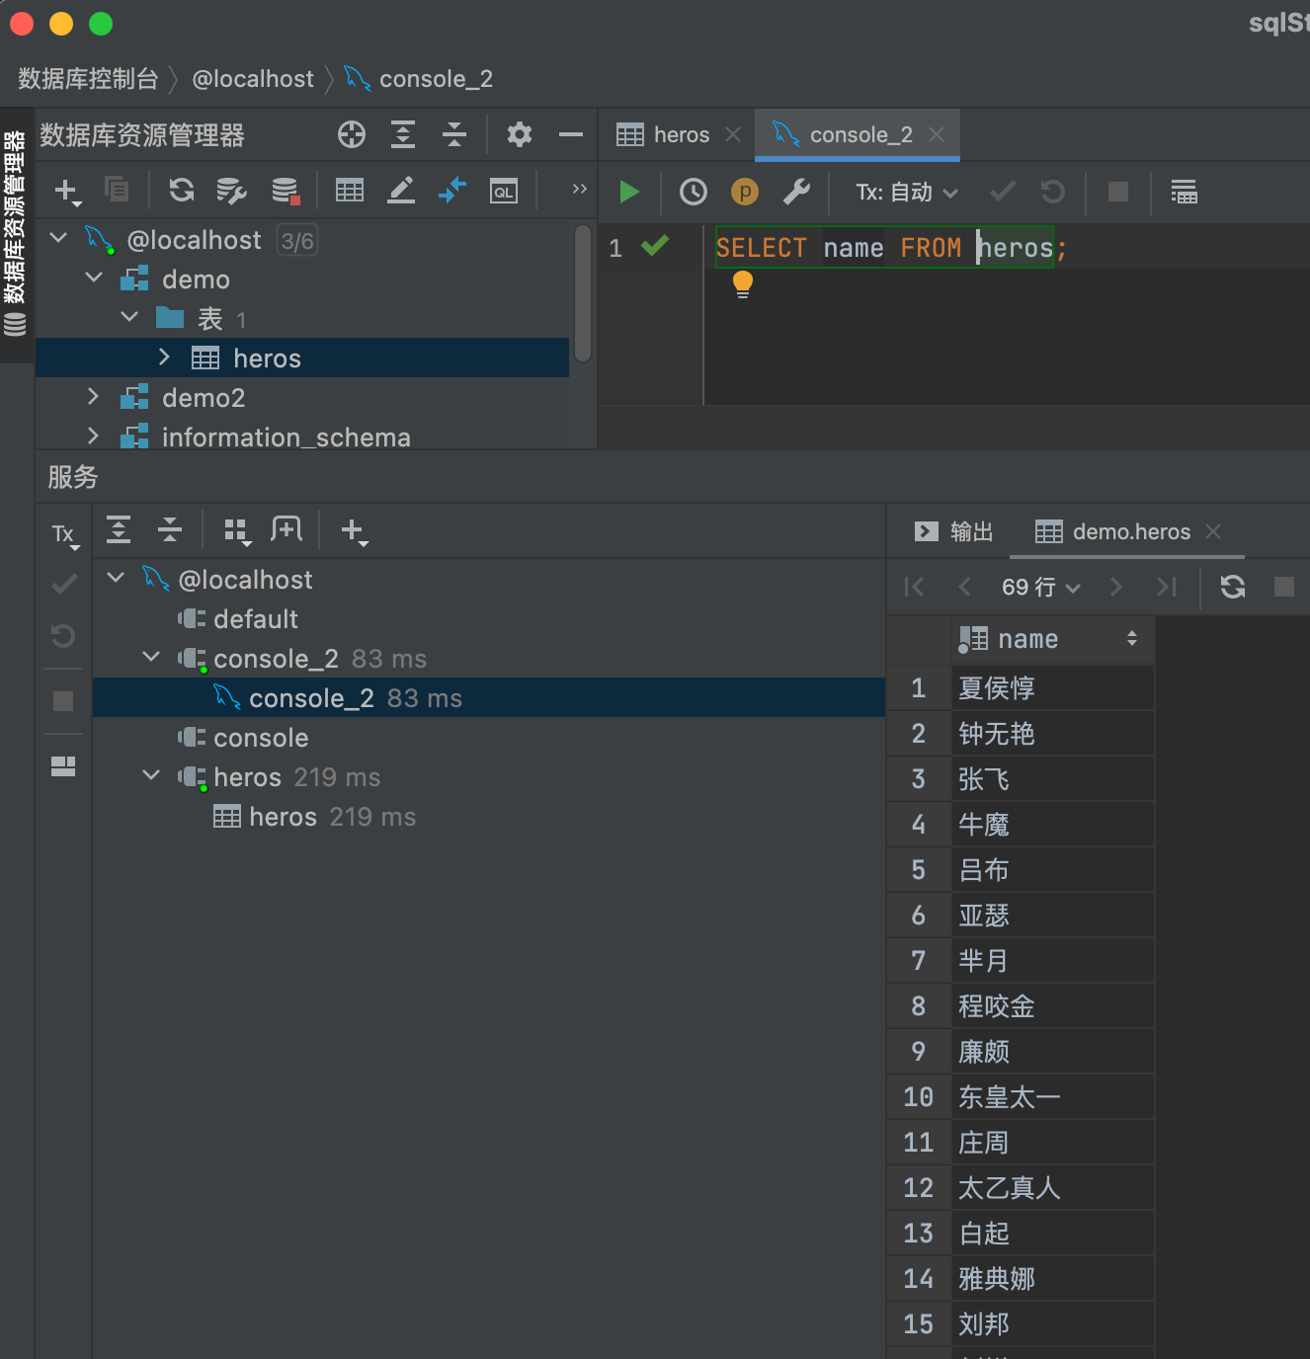Viewport: 1310px width, 1359px height.
Task: Click the orange P playground icon
Action: click(x=745, y=192)
